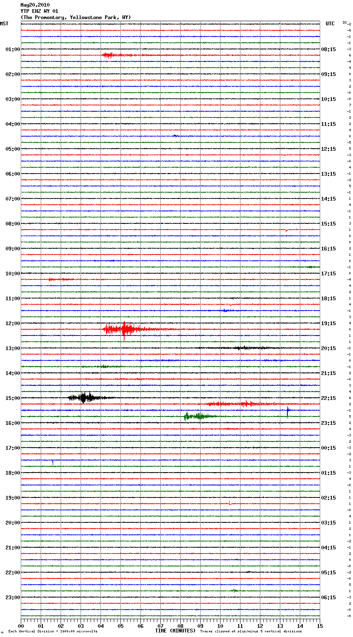Select the 15:00 MST hour label
This screenshot has height=637, width=353.
(13, 398)
